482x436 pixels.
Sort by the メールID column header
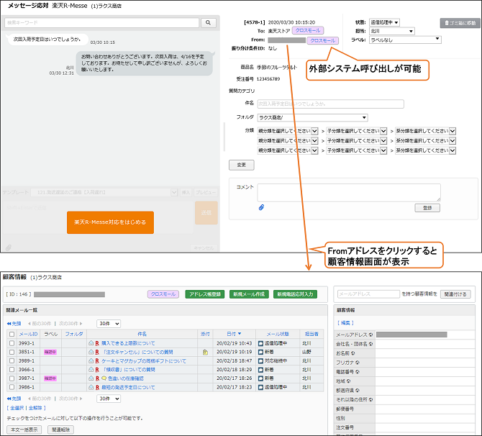(28, 335)
